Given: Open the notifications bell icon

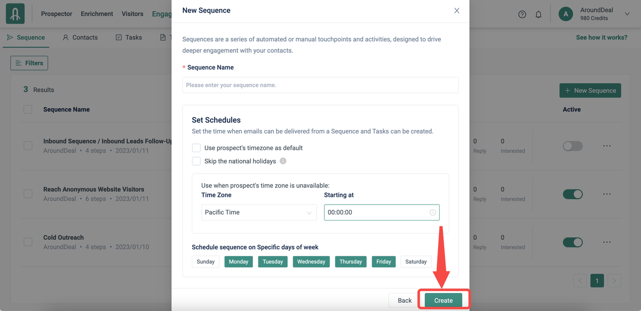Looking at the screenshot, I should pyautogui.click(x=538, y=14).
